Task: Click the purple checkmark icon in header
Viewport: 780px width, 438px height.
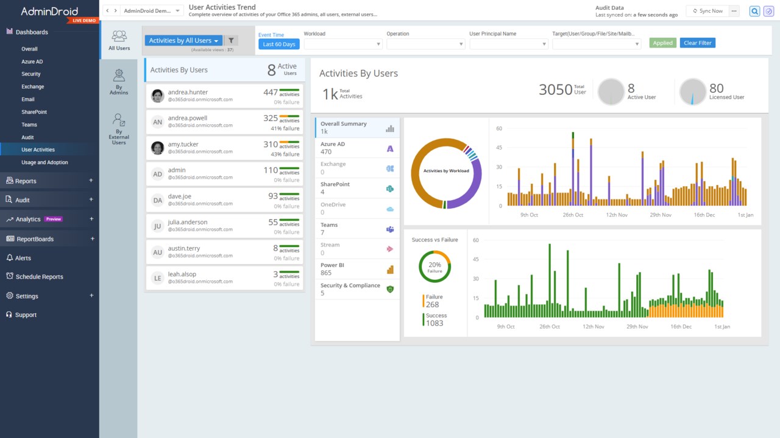Action: [769, 11]
